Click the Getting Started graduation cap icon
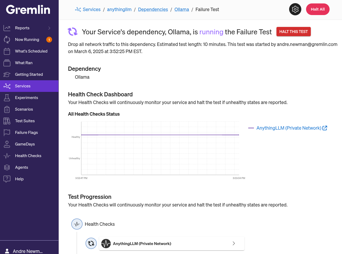The width and height of the screenshot is (342, 254). coord(7,74)
